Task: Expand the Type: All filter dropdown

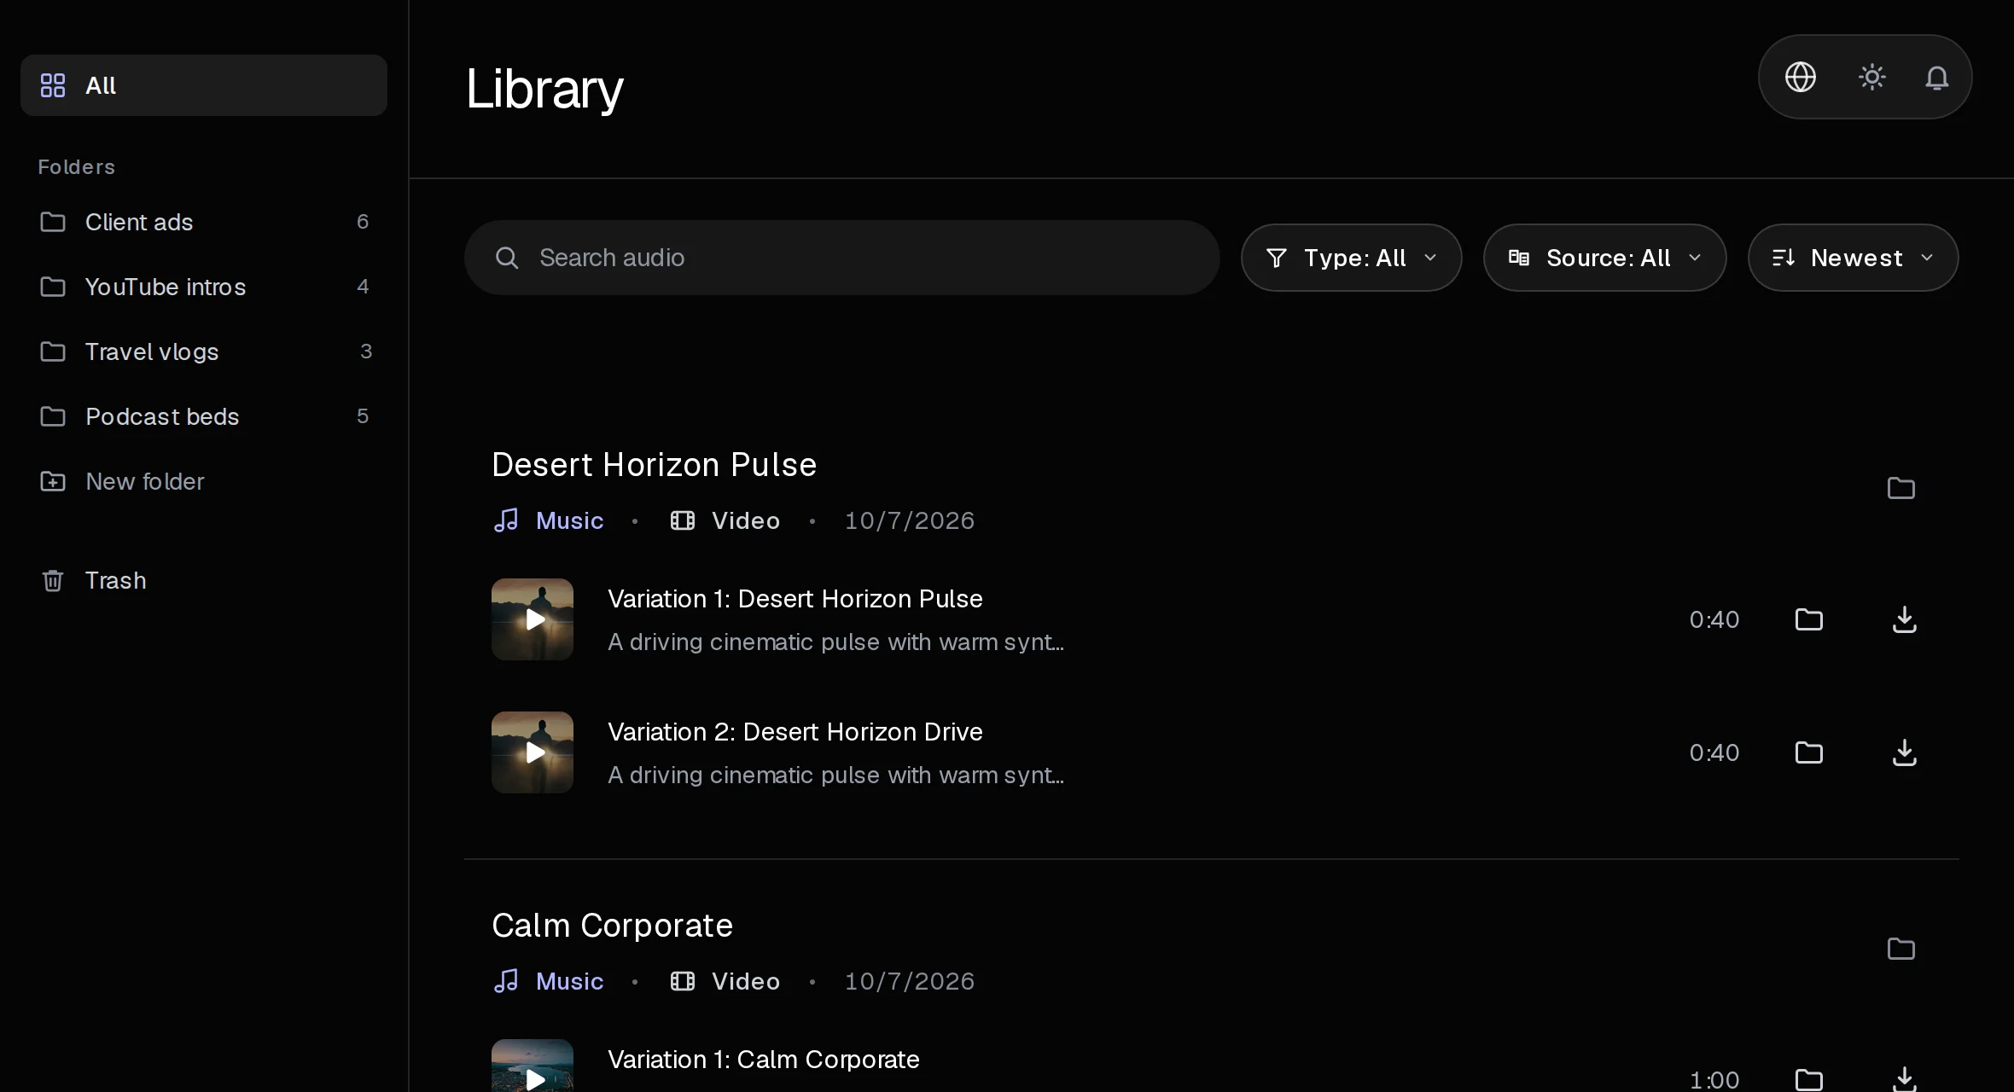Action: [1351, 258]
